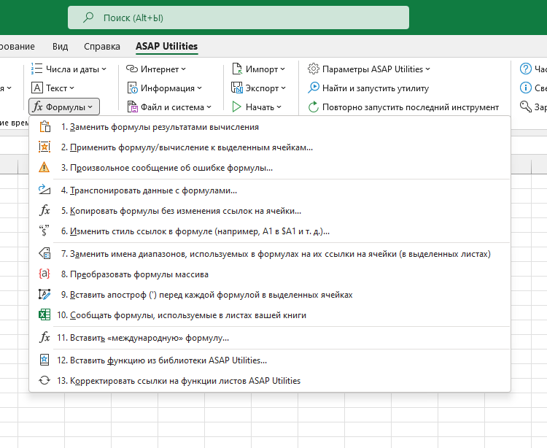Choose Вставить функцию из библиотеки ASAP Utilities
Screen dimensions: 547x448
click(x=270, y=360)
